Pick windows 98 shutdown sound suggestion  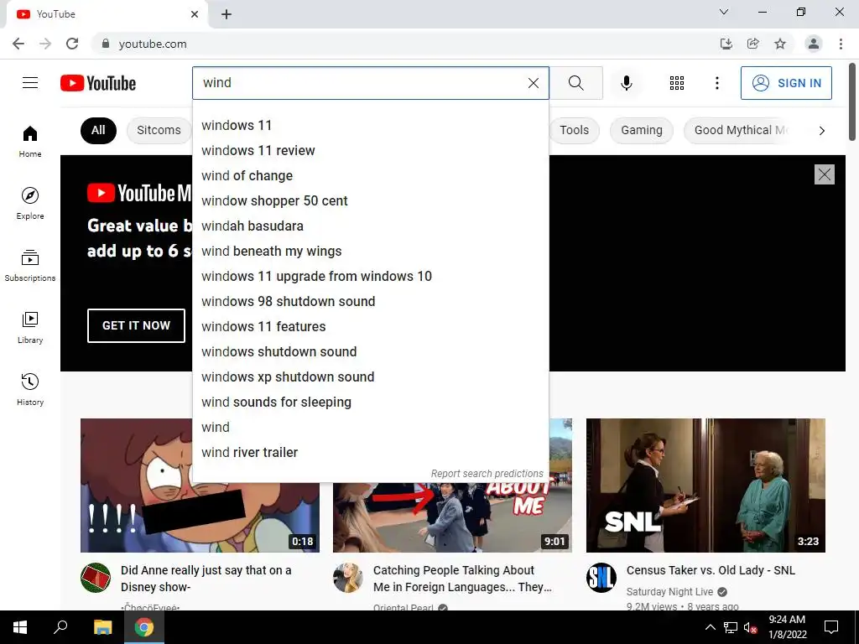[x=370, y=302]
